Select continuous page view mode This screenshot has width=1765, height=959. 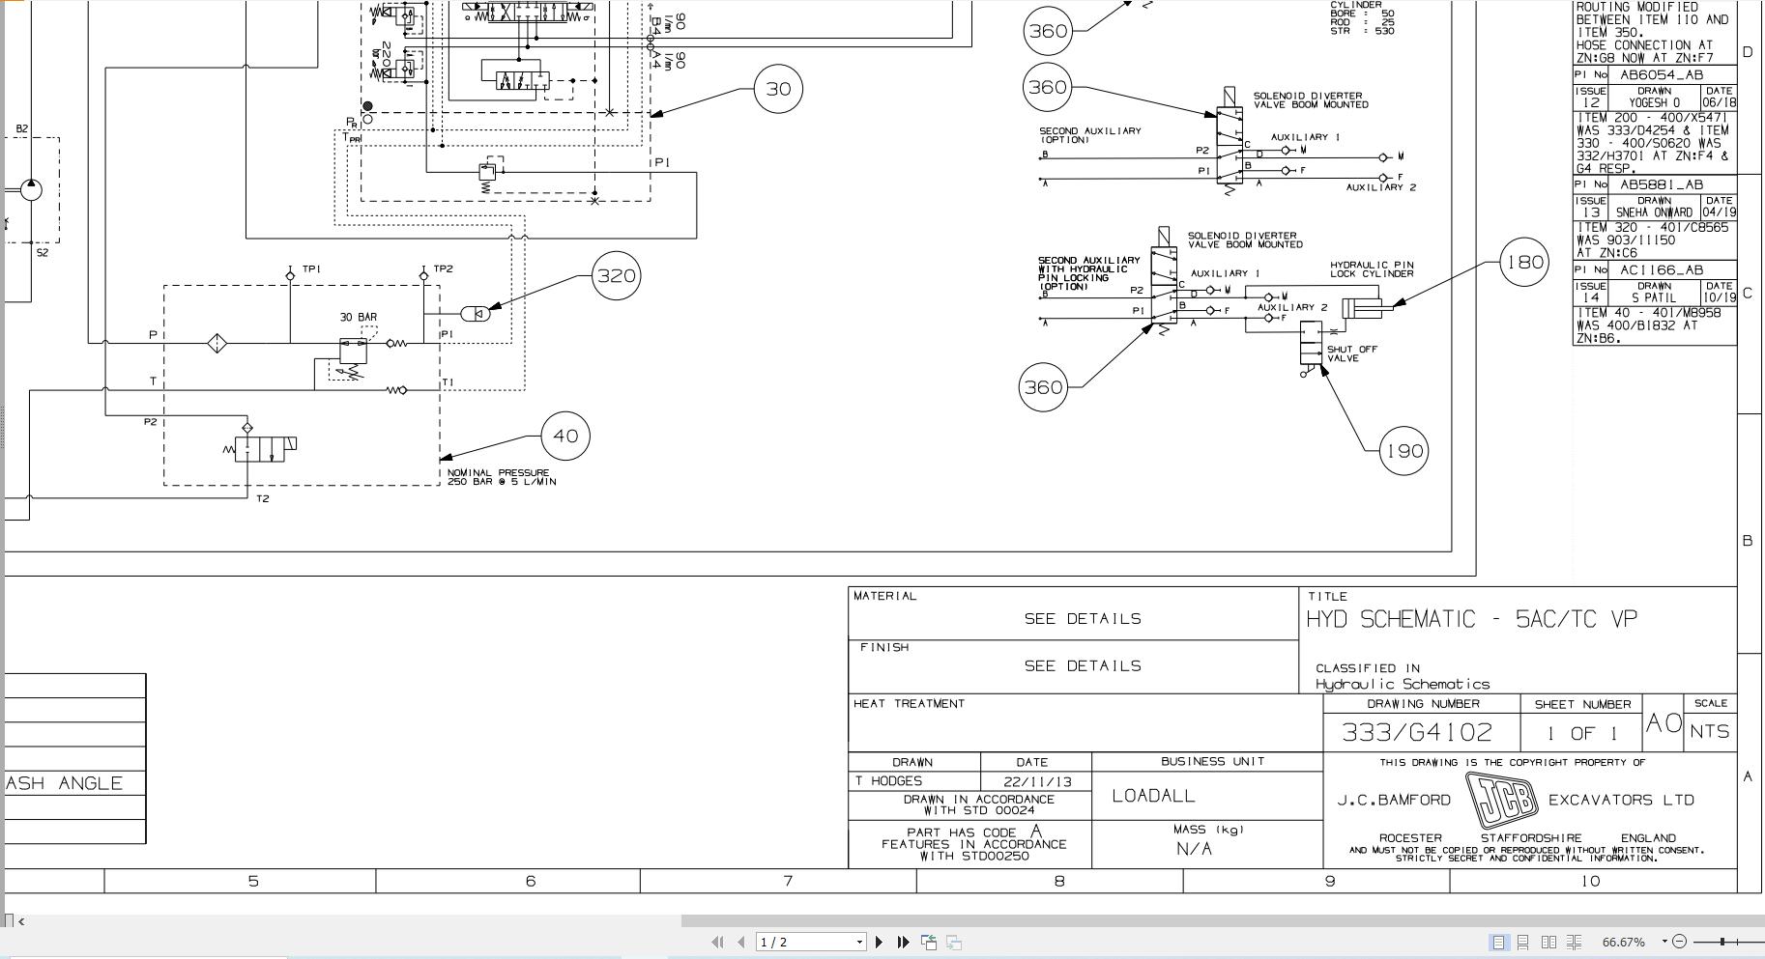click(1522, 942)
